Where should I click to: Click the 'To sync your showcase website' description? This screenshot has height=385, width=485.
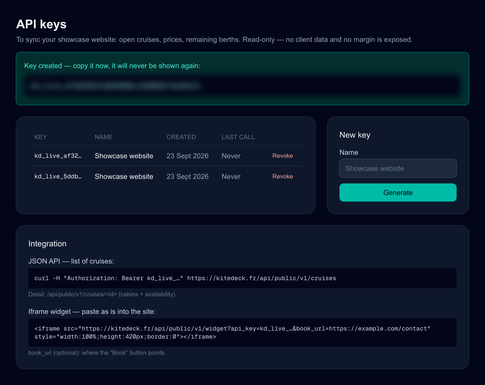[214, 40]
